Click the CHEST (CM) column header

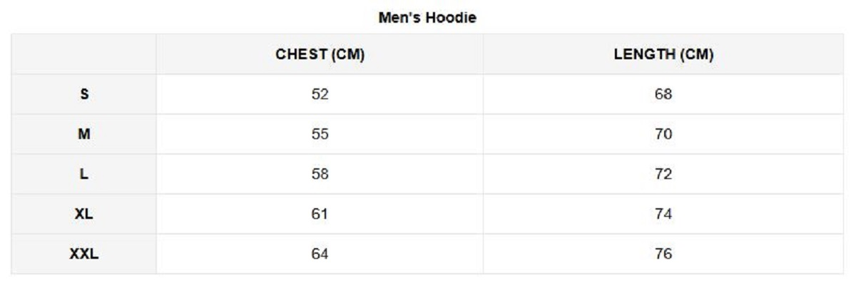pos(320,55)
